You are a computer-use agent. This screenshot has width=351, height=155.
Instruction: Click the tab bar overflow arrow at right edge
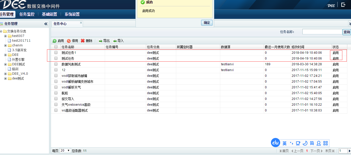tap(350, 24)
